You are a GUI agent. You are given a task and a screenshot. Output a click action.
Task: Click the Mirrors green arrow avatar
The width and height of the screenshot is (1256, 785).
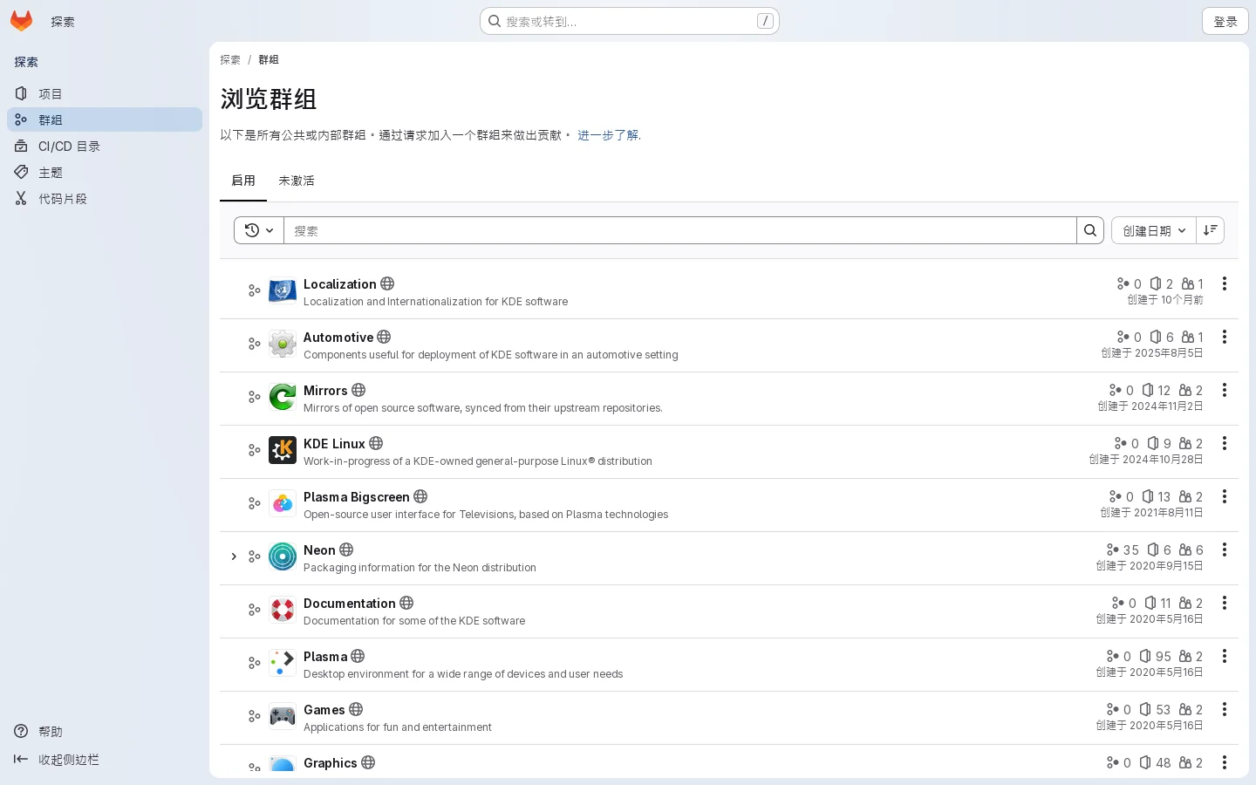coord(283,397)
